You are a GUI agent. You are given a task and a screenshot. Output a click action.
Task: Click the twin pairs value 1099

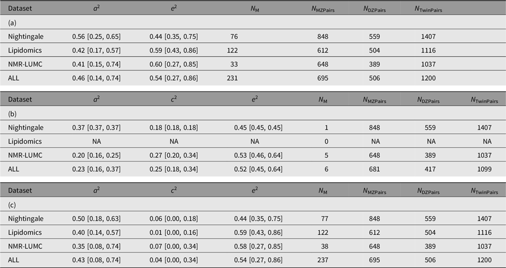483,169
